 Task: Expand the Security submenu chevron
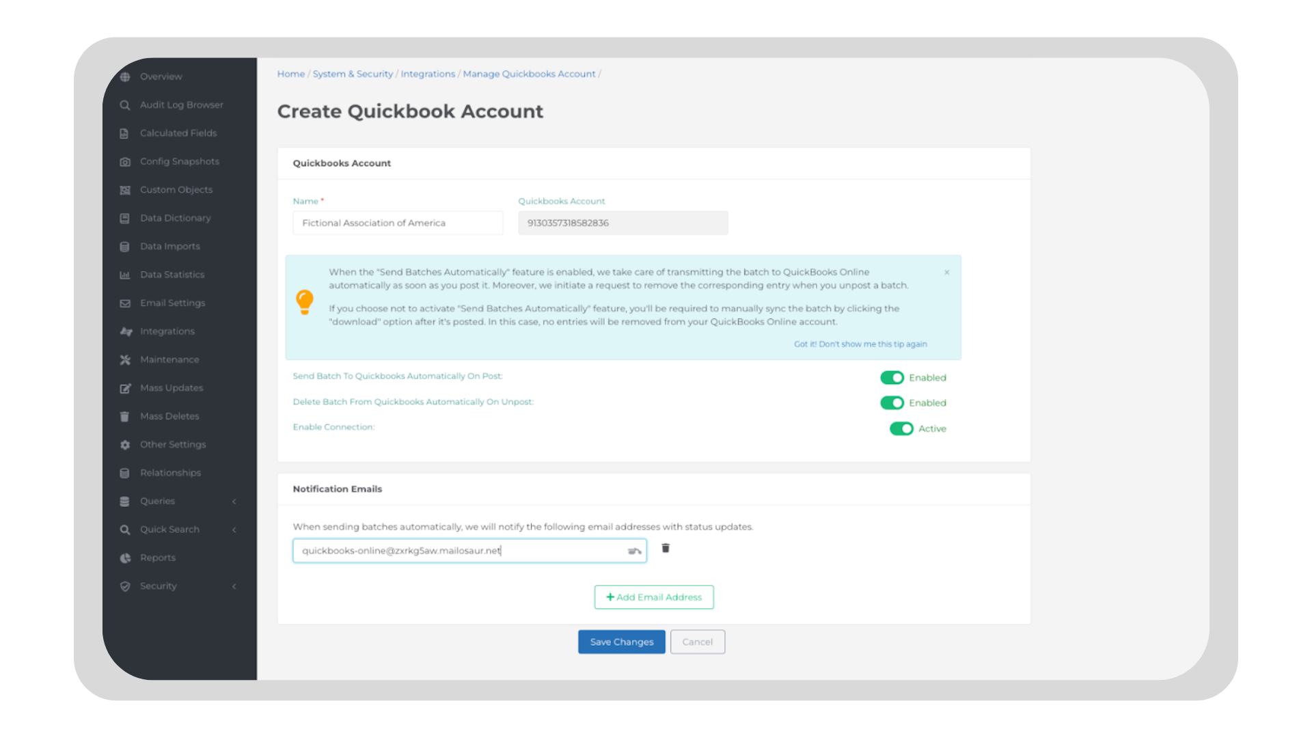click(234, 586)
